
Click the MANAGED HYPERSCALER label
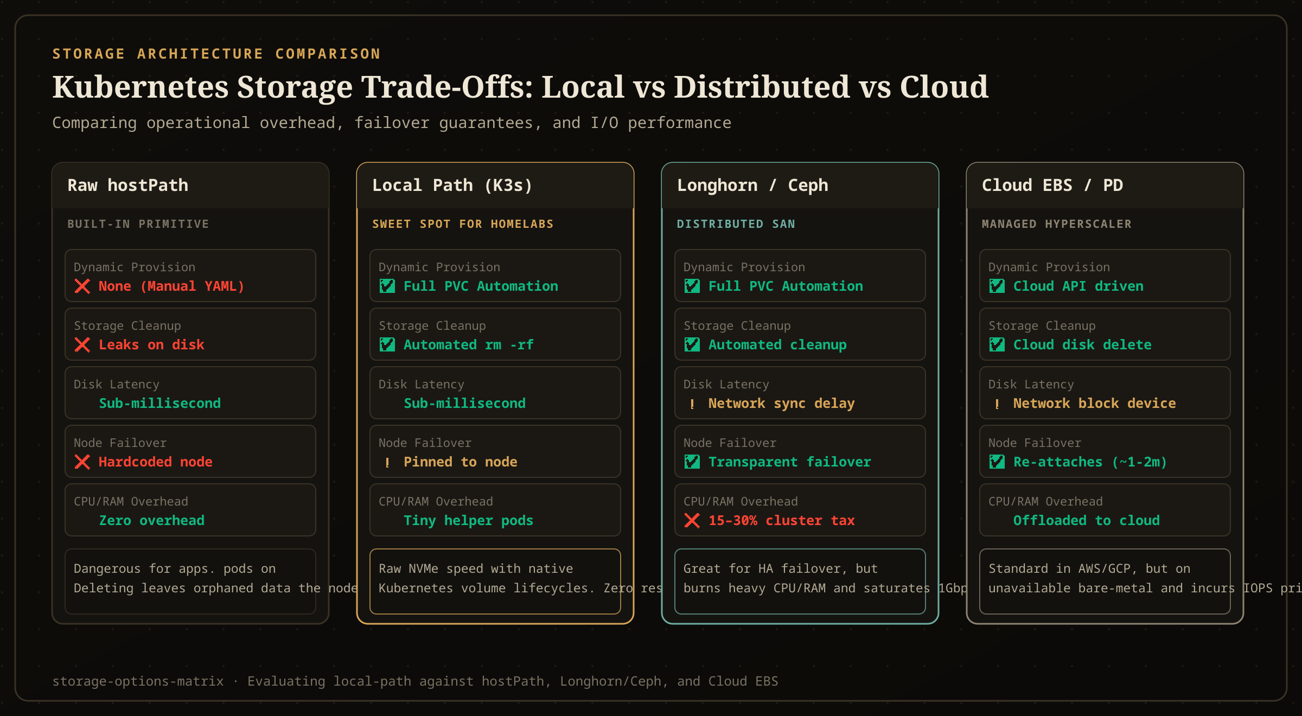point(1057,224)
